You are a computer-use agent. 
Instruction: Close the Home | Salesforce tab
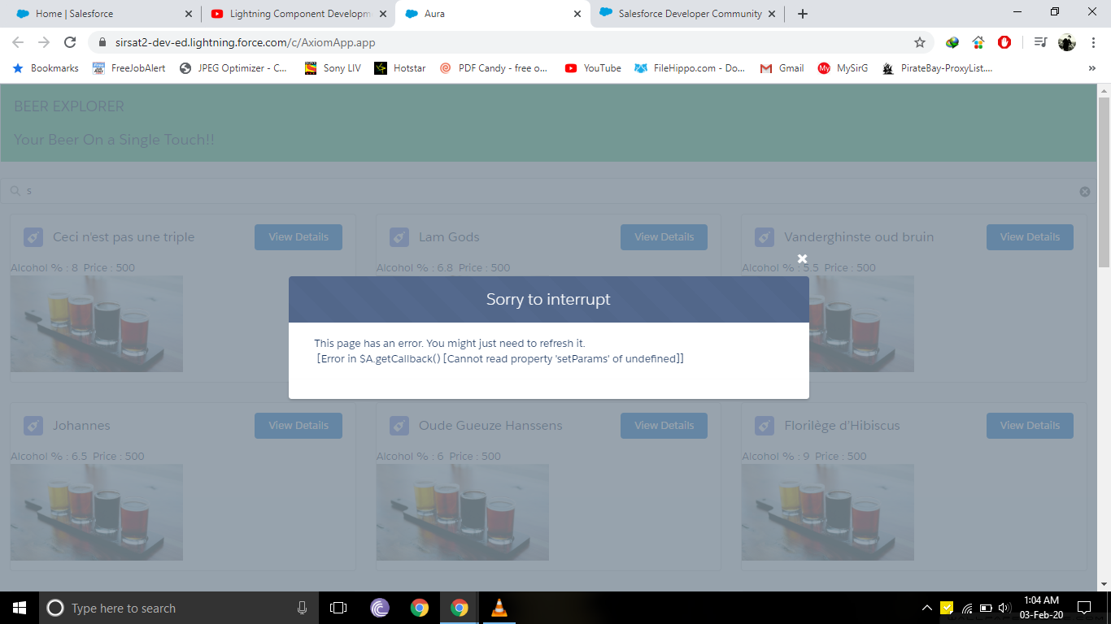[189, 14]
